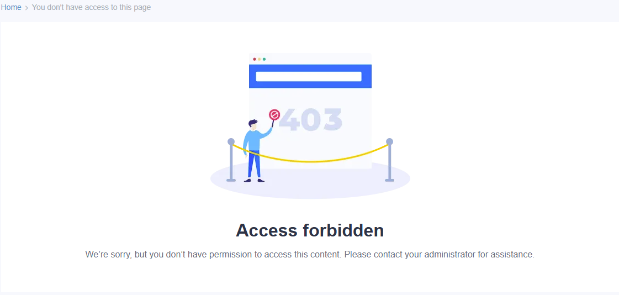Click the red dot in the illustrated browser window
This screenshot has height=295, width=619.
point(255,59)
